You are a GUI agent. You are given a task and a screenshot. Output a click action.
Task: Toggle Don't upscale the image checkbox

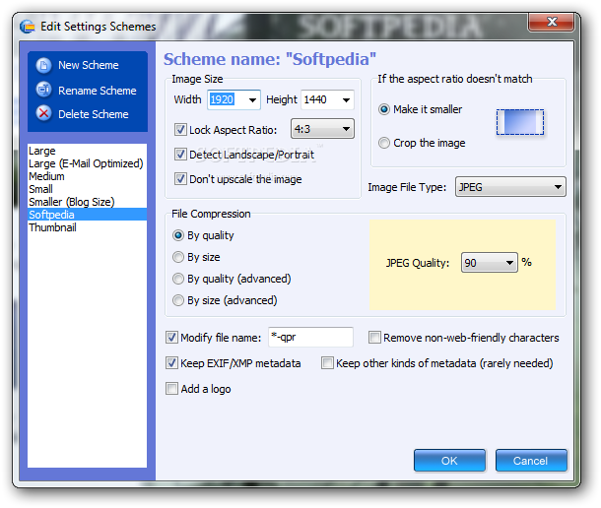click(180, 178)
